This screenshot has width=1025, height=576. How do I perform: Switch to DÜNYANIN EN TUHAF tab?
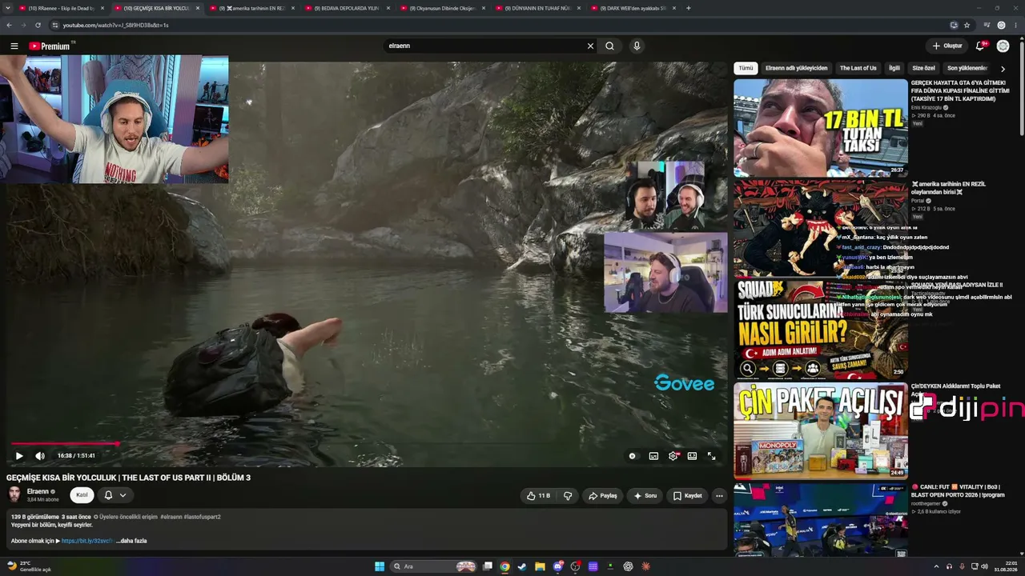538,8
